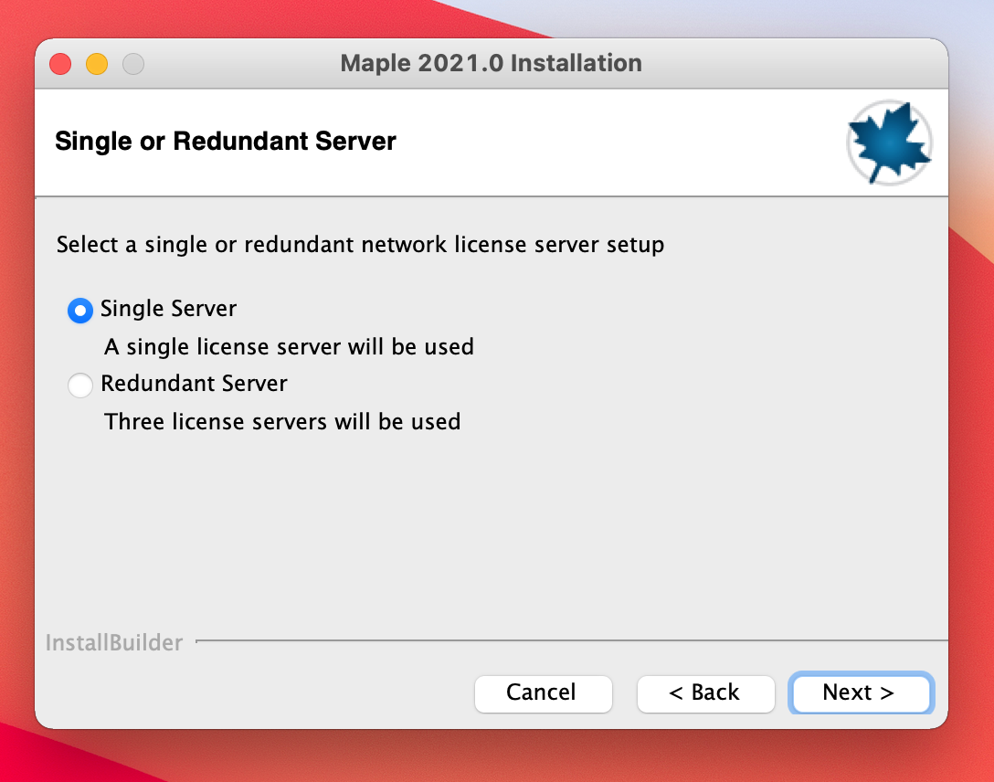Click the "Redundant Server" option label text

point(195,384)
